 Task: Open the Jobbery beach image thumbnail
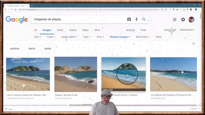(124, 74)
